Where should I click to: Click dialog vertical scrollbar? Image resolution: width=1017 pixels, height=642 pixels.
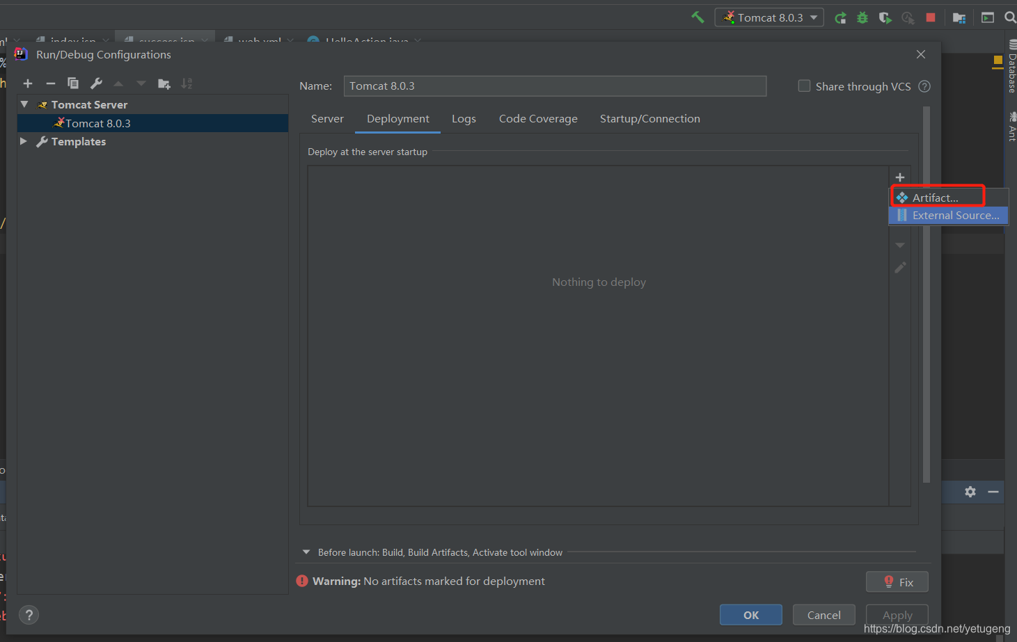click(x=927, y=294)
